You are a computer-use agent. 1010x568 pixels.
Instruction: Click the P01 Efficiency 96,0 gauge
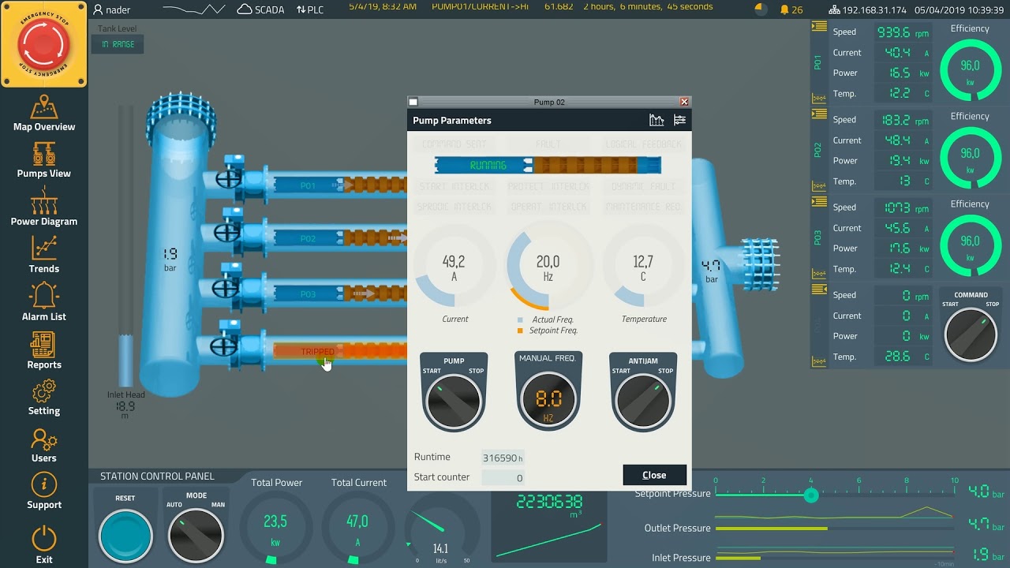[970, 69]
